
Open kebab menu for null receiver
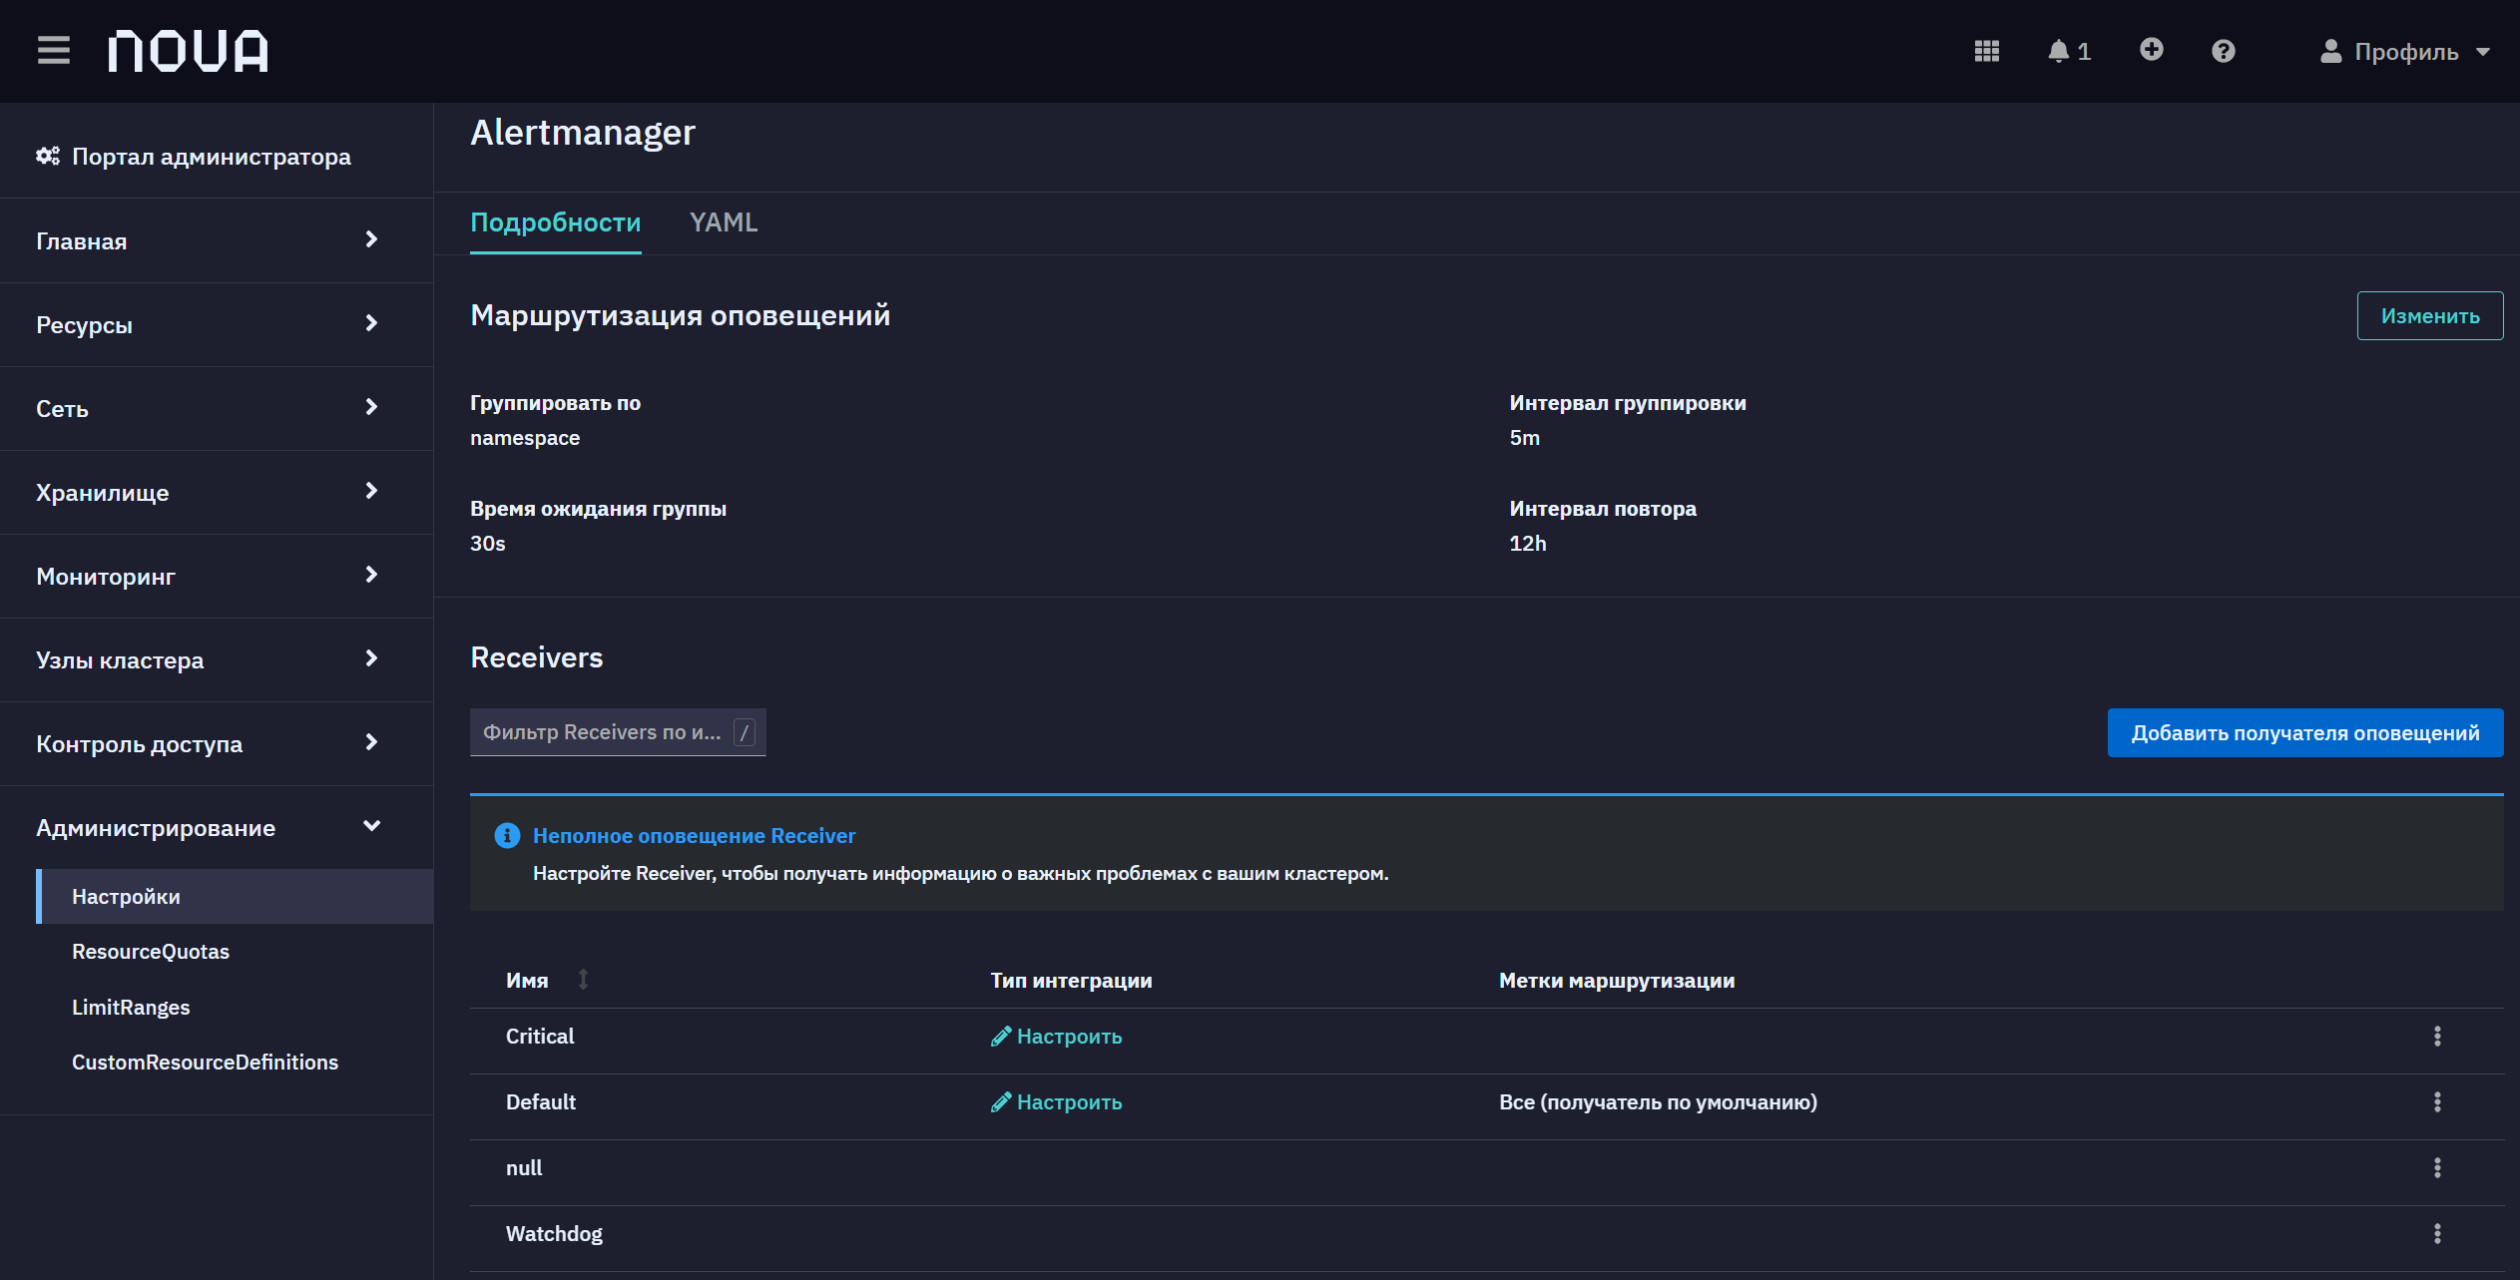click(2436, 1168)
